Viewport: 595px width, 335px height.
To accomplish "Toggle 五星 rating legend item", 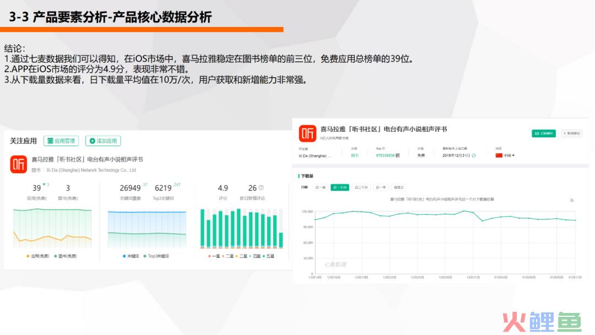I will pos(268,256).
